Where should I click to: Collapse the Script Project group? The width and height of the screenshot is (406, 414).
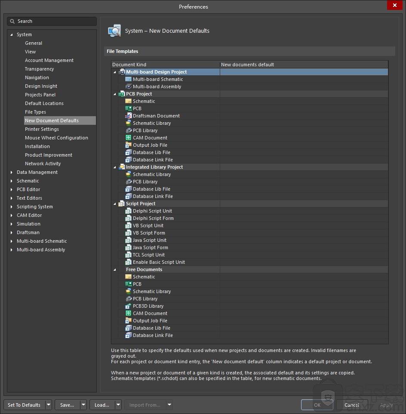115,204
